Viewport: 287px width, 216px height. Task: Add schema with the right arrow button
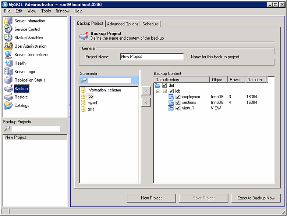[146, 91]
